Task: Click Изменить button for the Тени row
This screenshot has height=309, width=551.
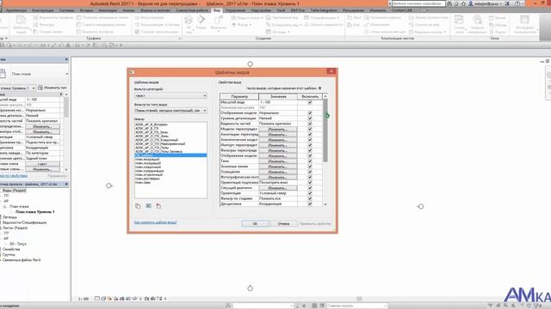Action: pos(277,161)
